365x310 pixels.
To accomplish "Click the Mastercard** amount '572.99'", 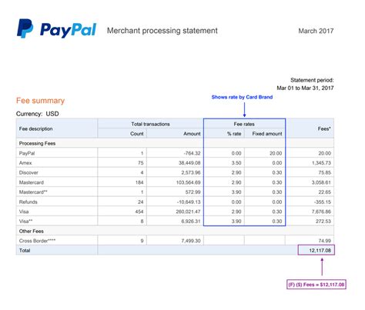I will tap(193, 192).
